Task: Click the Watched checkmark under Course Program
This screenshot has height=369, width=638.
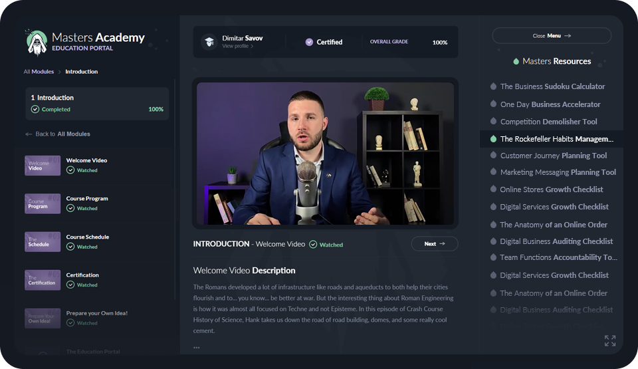Action: click(70, 208)
